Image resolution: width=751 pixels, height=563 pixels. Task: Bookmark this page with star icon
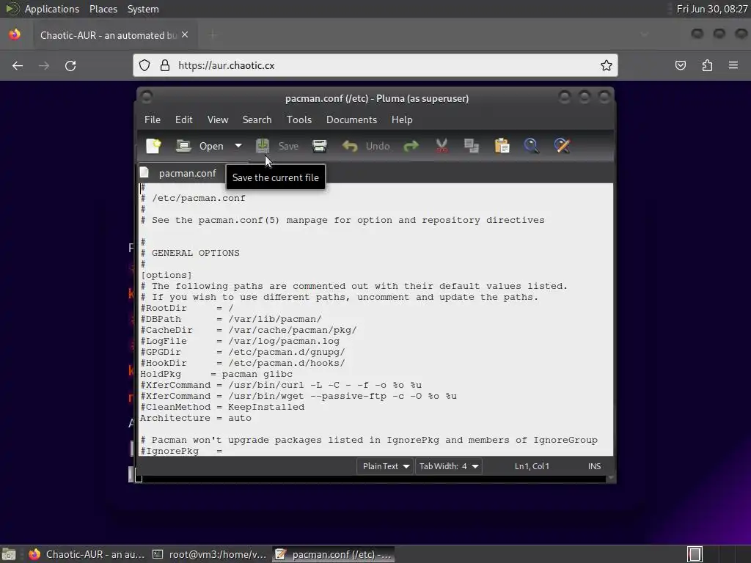[607, 65]
